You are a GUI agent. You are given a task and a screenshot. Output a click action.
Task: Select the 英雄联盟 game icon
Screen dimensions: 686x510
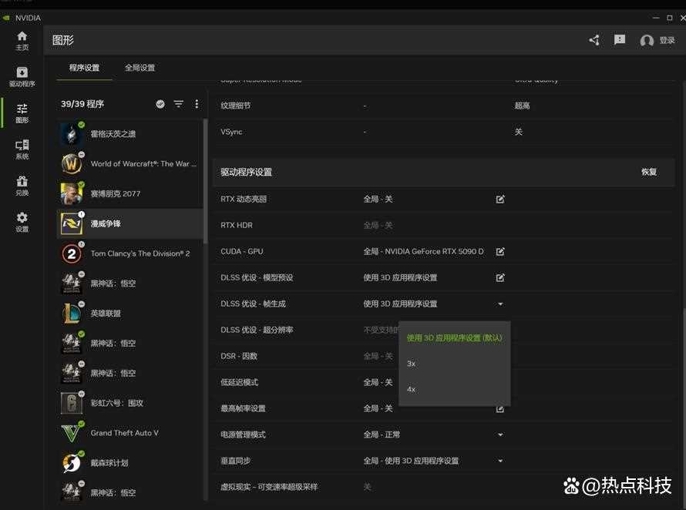click(x=72, y=314)
